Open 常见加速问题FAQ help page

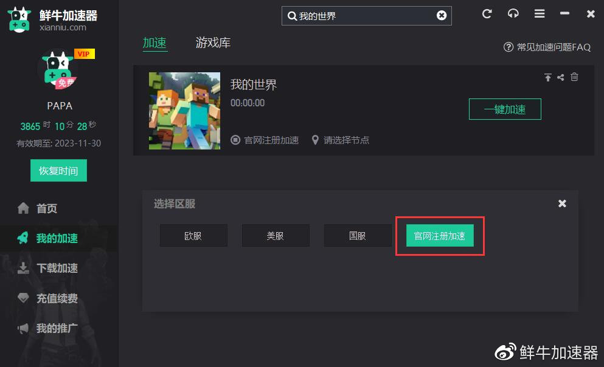pyautogui.click(x=548, y=47)
